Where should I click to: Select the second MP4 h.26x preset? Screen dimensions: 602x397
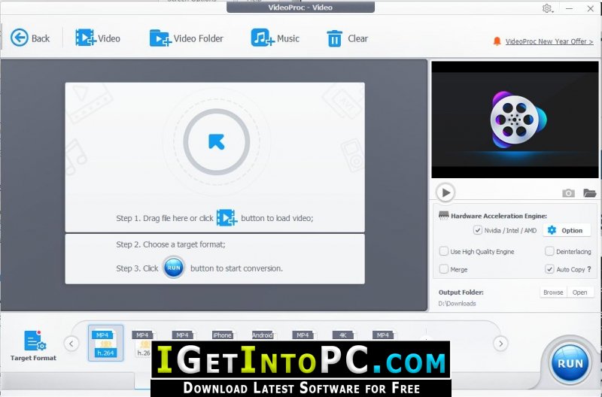pyautogui.click(x=143, y=344)
